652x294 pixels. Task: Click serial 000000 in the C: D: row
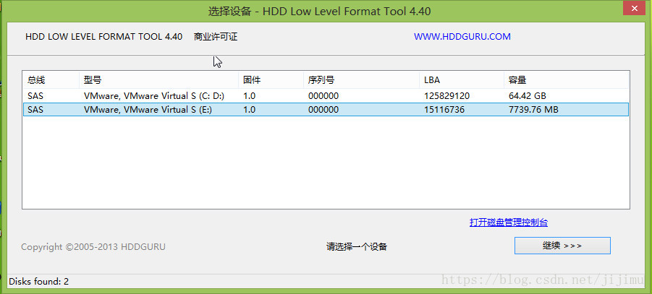pyautogui.click(x=323, y=96)
